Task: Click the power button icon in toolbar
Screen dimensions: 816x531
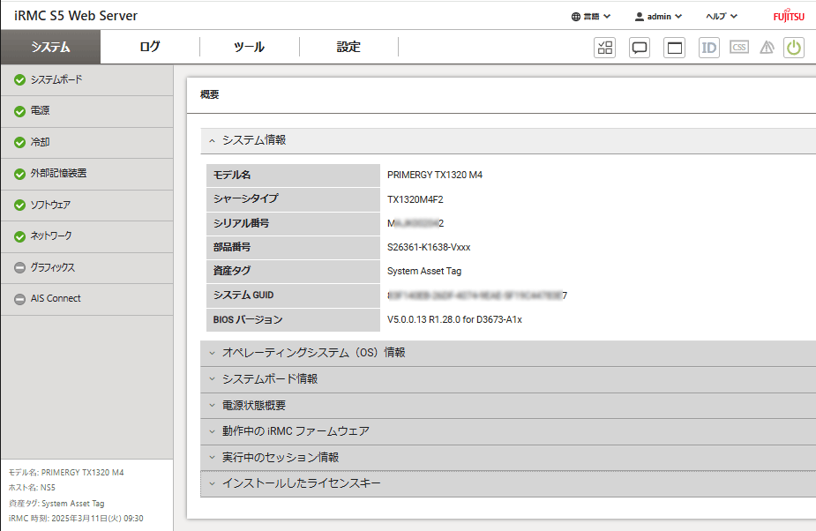Action: coord(794,48)
